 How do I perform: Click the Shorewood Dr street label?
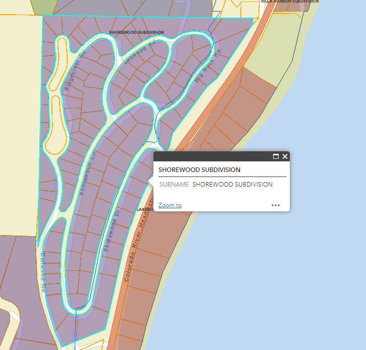pos(112,230)
